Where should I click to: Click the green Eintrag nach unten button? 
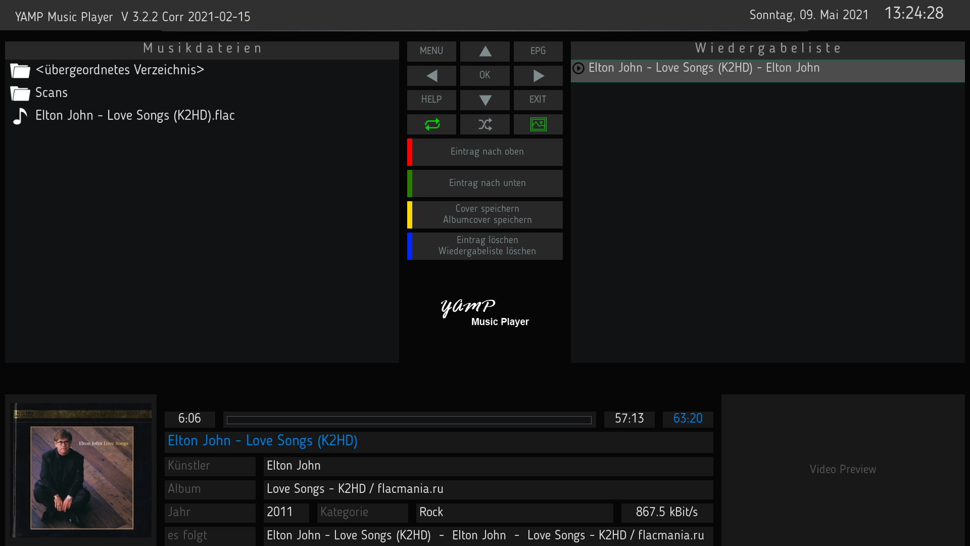point(485,184)
